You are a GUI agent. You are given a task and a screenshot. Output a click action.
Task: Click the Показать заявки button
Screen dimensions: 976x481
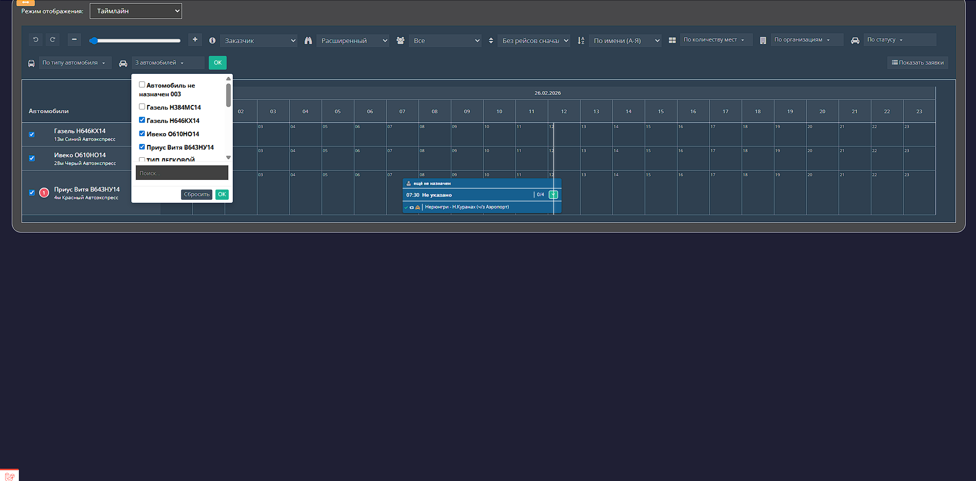(x=918, y=62)
